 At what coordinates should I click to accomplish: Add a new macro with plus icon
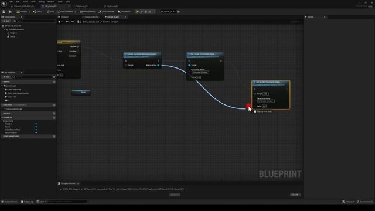54,113
